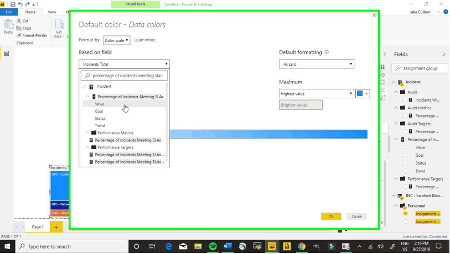This screenshot has width=450, height=254.
Task: Add a new page with plus button
Action: 56,227
